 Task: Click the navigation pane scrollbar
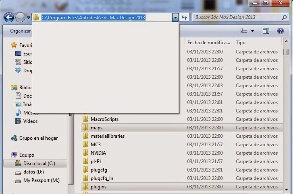click(71, 149)
